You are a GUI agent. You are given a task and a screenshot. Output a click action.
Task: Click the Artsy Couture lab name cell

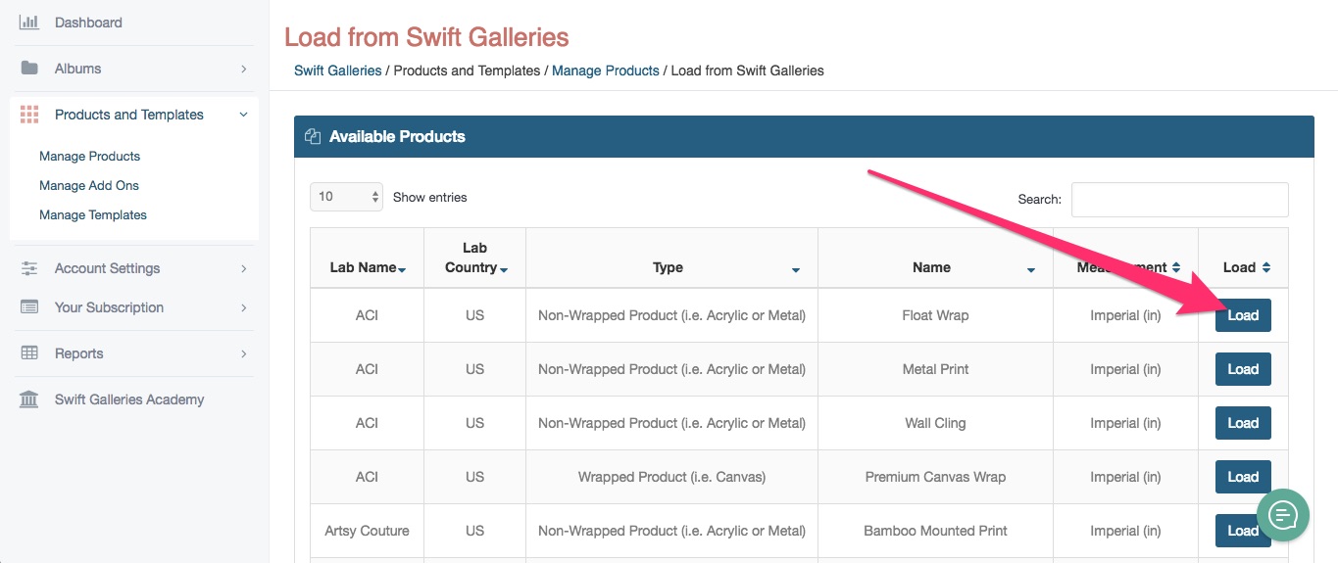368,531
